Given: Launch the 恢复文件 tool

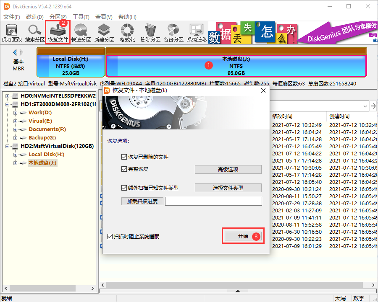Looking at the screenshot, I should (x=58, y=33).
